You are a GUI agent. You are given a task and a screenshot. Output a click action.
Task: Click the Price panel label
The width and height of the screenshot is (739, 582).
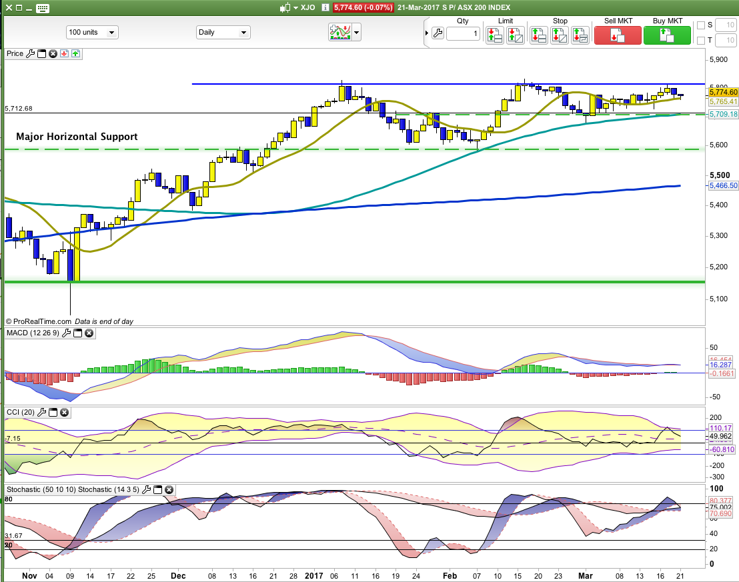pos(15,54)
